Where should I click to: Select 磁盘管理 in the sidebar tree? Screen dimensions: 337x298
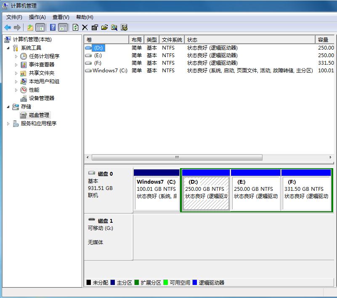pos(38,115)
